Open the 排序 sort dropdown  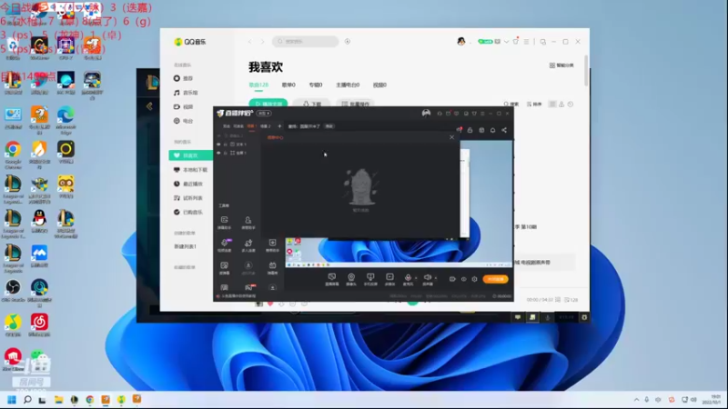point(534,105)
